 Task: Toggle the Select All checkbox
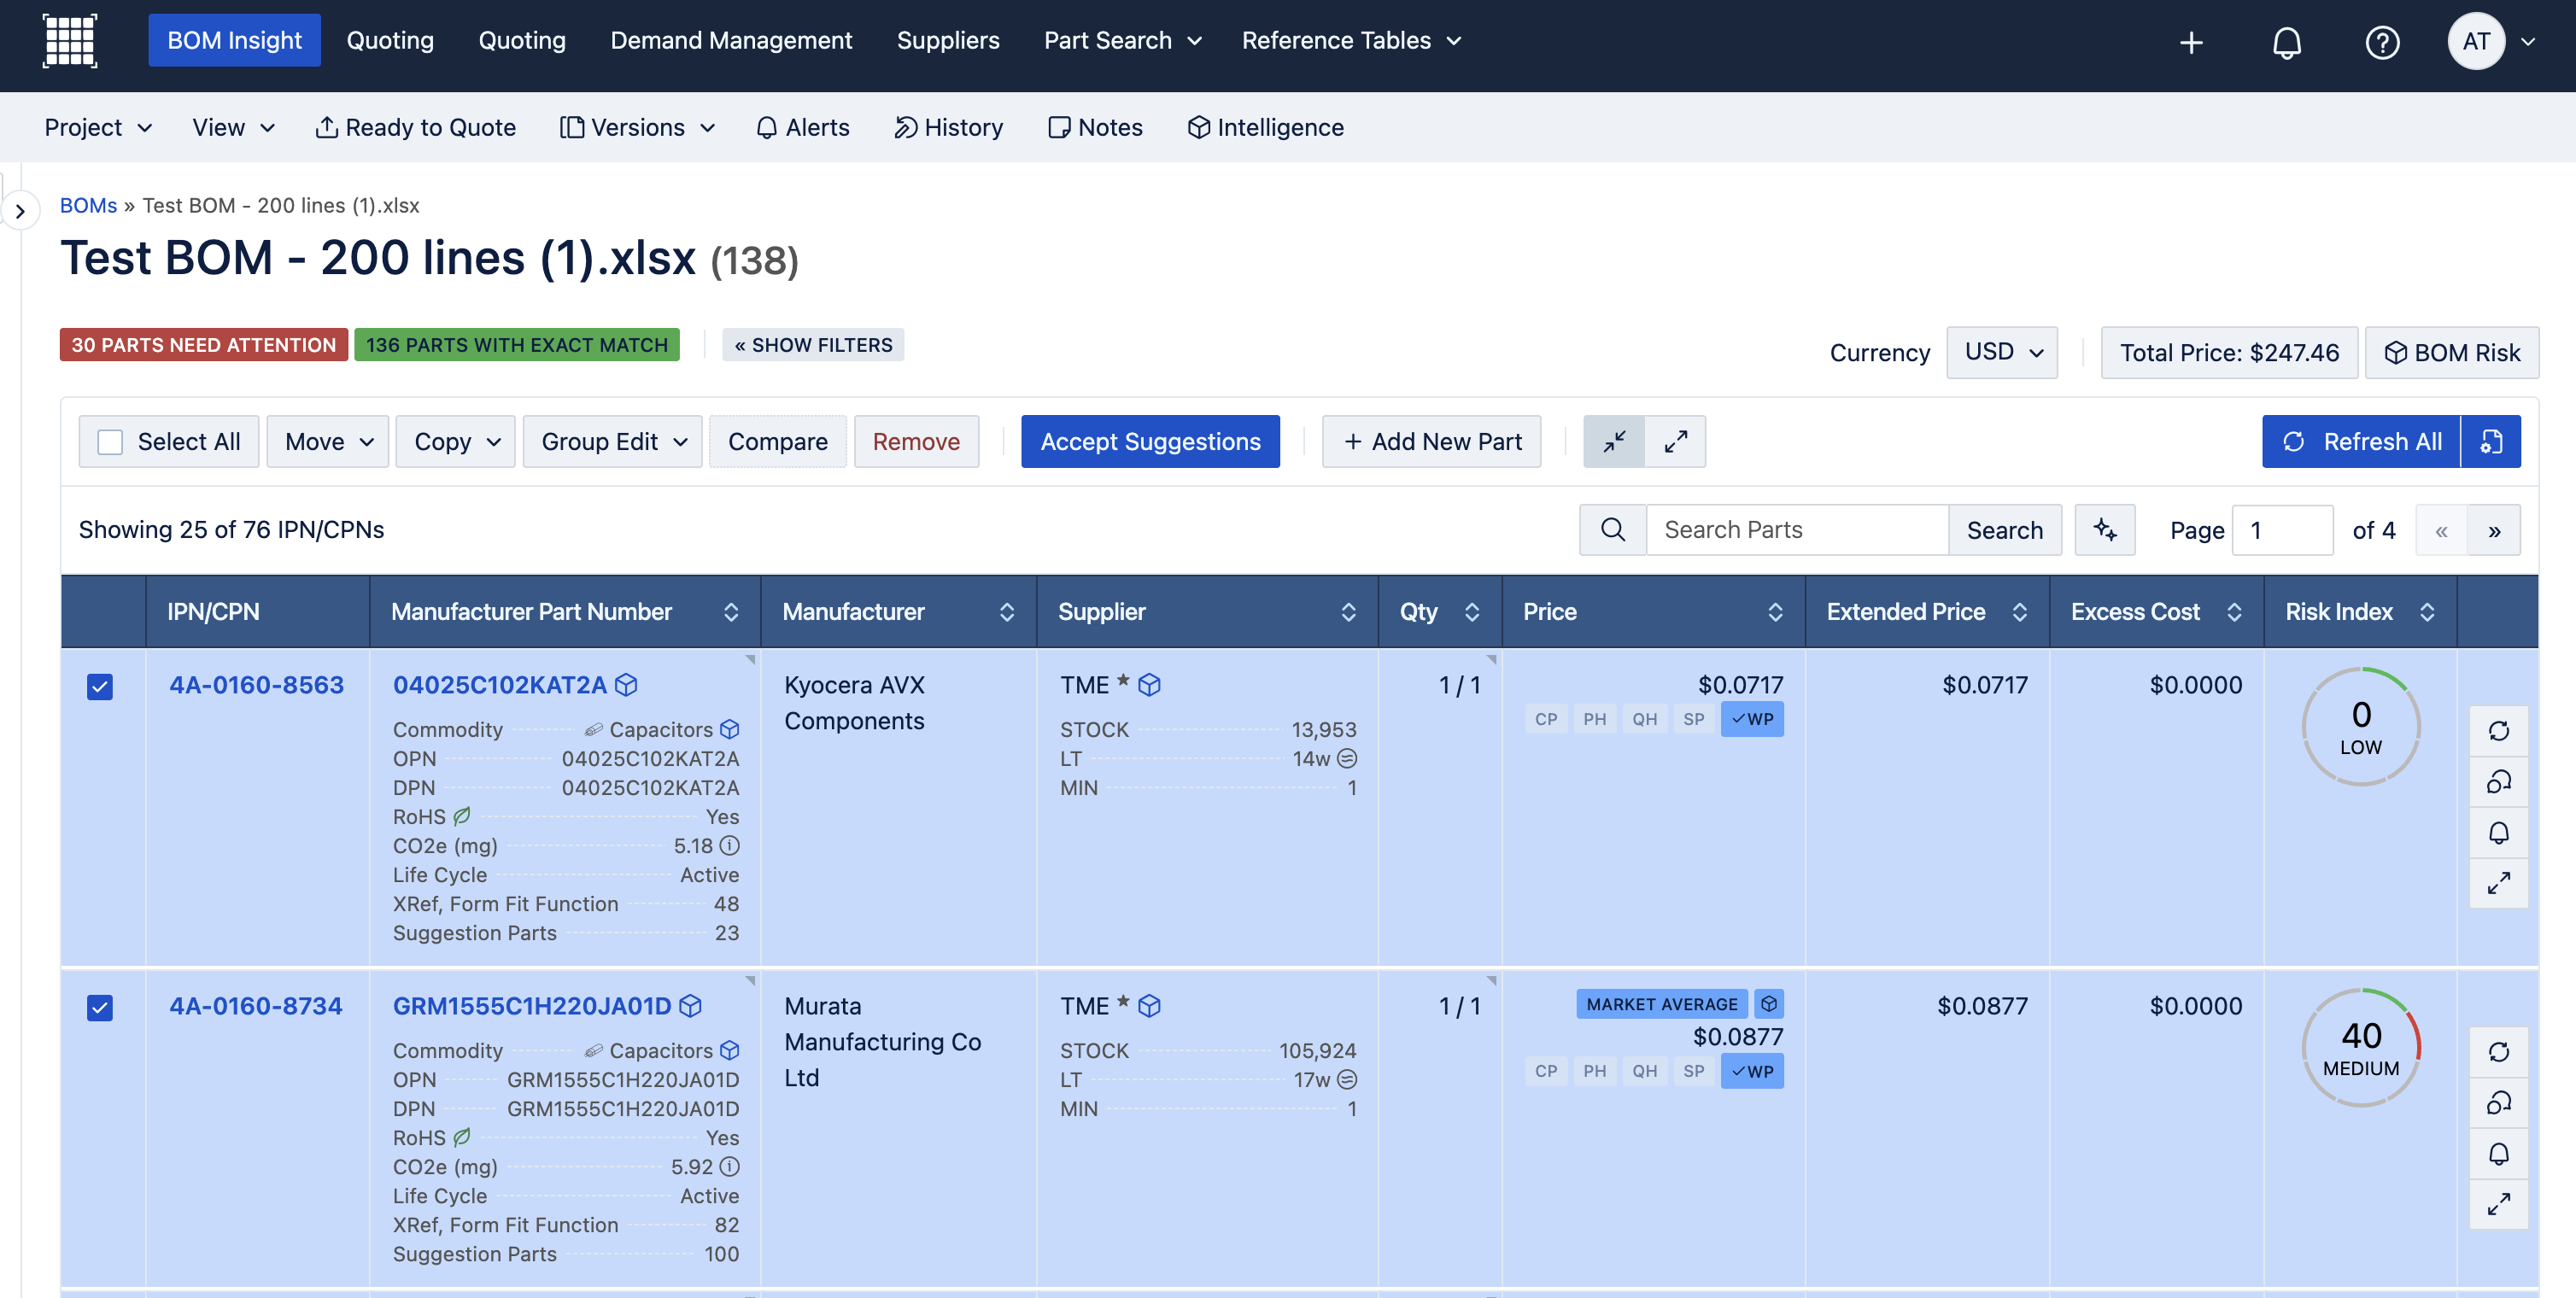coord(110,442)
